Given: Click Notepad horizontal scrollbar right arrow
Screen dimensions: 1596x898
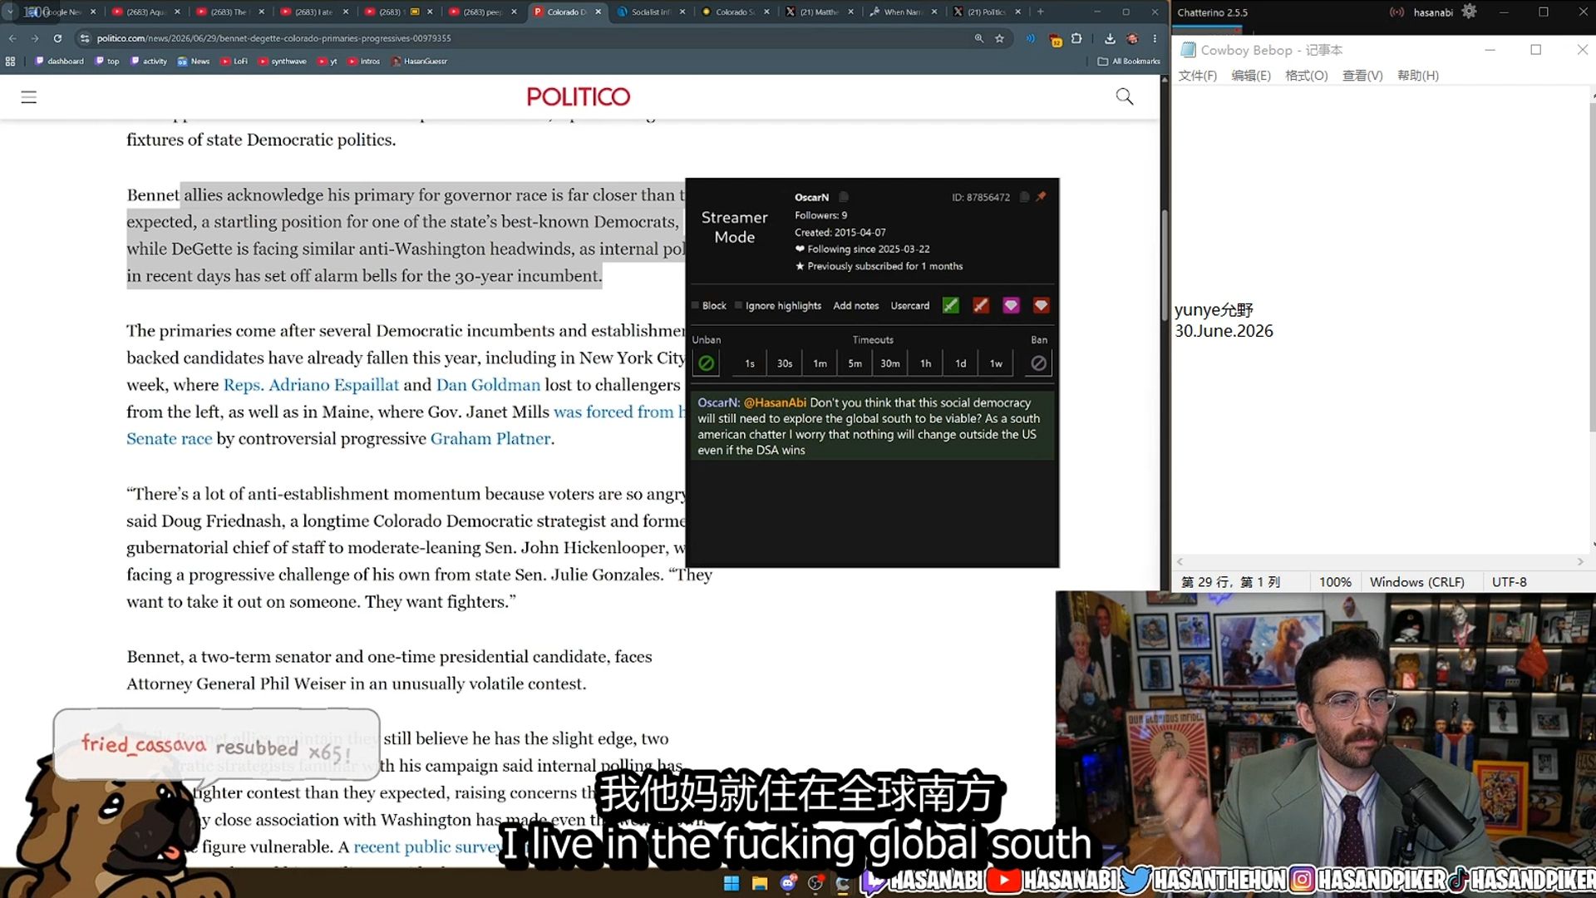Looking at the screenshot, I should (x=1580, y=562).
